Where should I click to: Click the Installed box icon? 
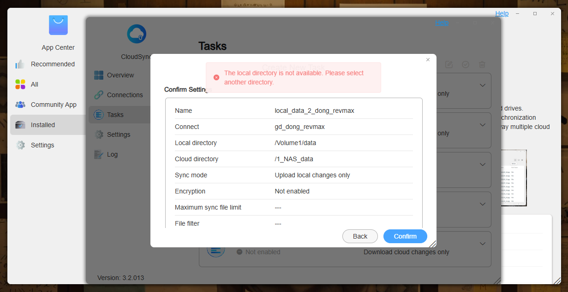click(20, 125)
